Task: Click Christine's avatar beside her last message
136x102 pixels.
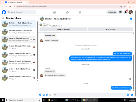Action: pyautogui.click(x=41, y=75)
